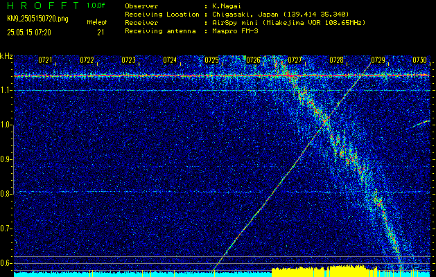This screenshot has height=277, width=436.
Task: Click Chigasaki, Japan coordinates text
Action: click(281, 15)
